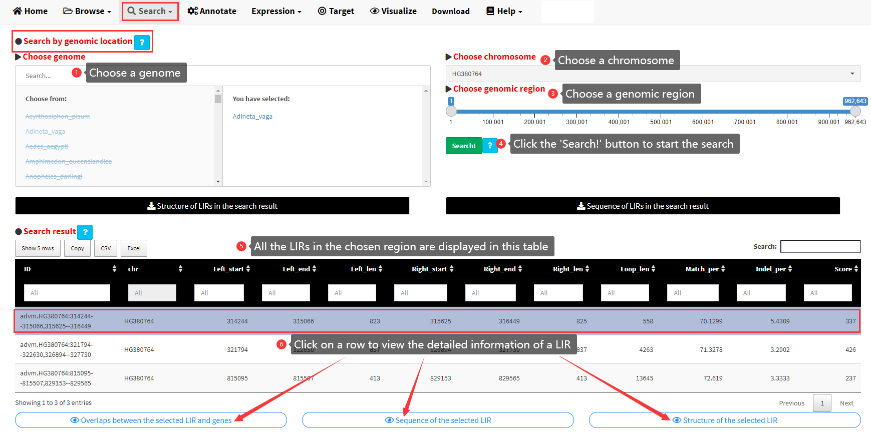Open the chromosome HG380764 dropdown
Image resolution: width=871 pixels, height=435 pixels.
tap(653, 74)
